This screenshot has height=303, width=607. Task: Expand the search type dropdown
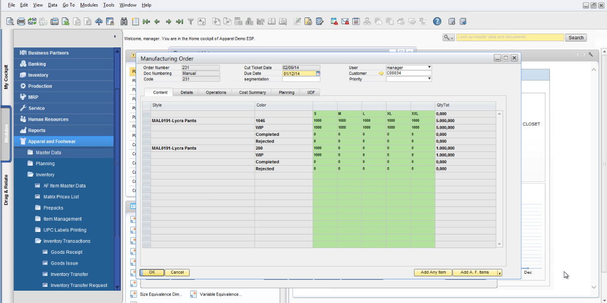pyautogui.click(x=449, y=37)
